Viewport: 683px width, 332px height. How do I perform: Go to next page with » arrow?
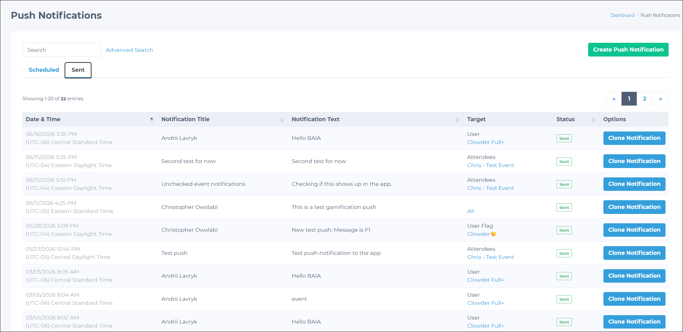pos(661,99)
